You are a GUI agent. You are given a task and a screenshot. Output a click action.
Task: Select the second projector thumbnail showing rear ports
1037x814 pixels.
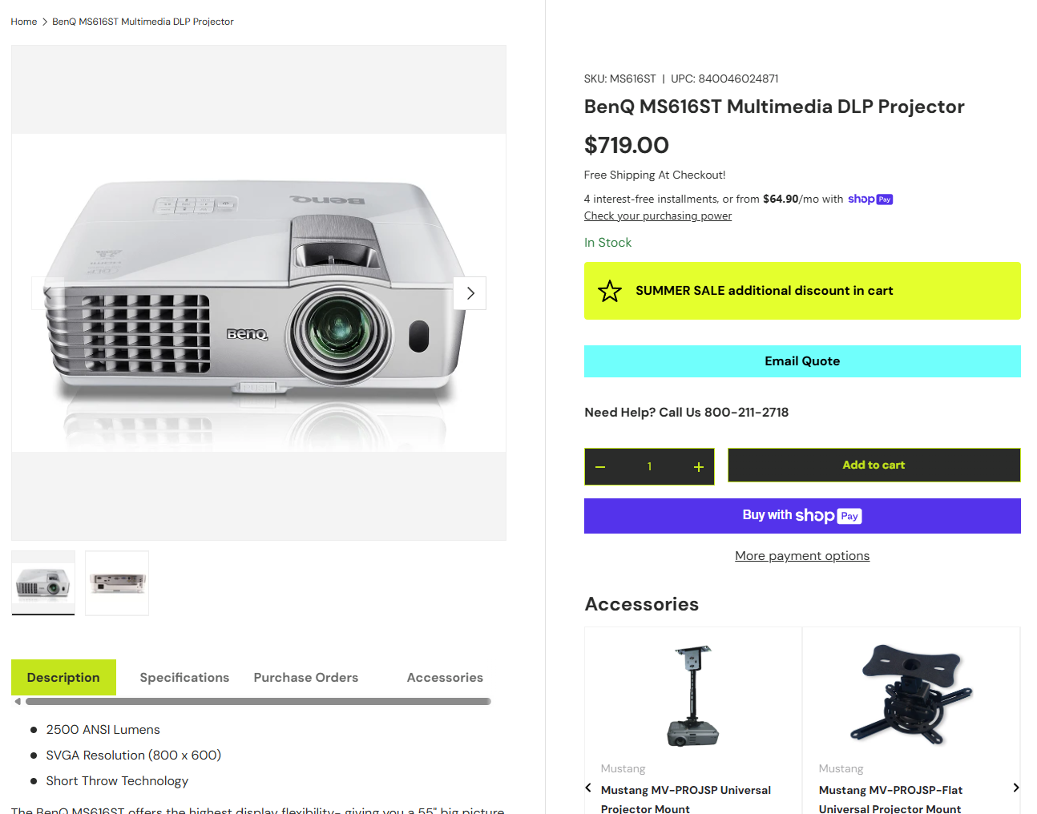coord(117,583)
